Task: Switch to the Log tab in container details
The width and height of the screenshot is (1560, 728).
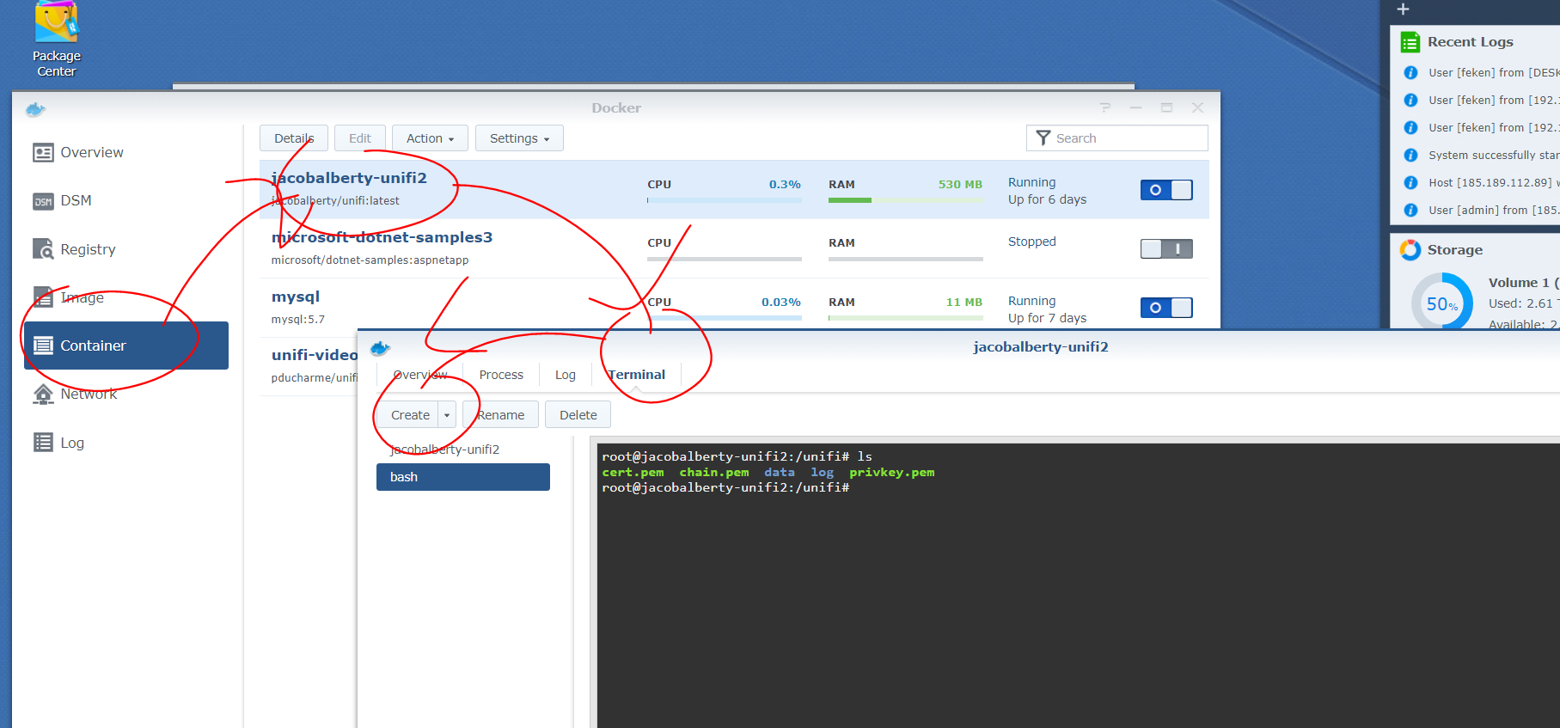Action: (565, 375)
